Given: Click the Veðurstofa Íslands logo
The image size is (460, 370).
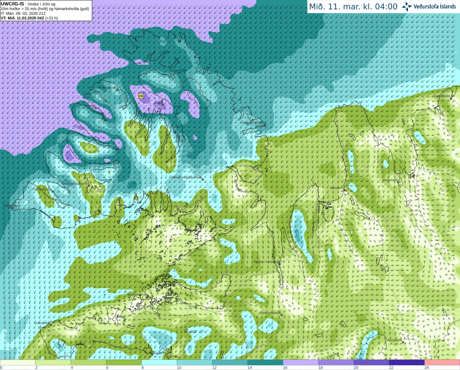Looking at the screenshot, I should click(429, 6).
